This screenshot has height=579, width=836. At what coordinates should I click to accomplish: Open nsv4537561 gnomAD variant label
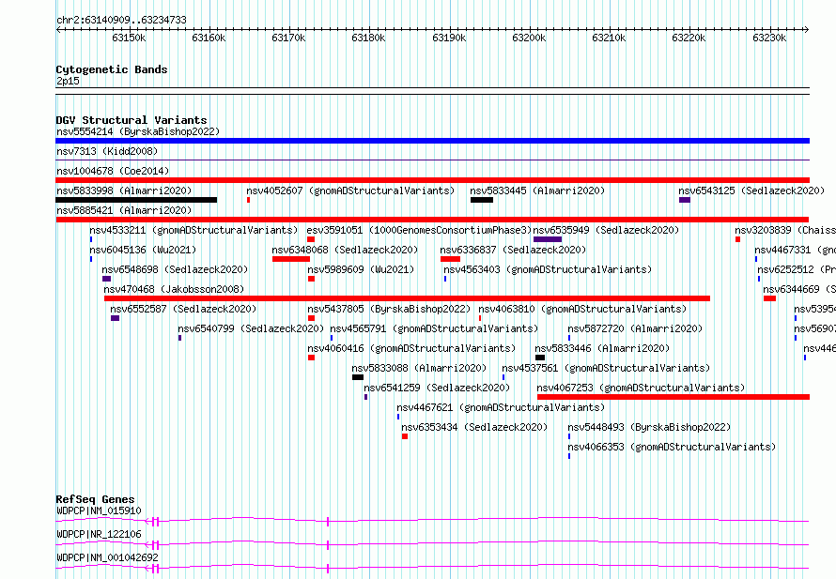tap(606, 368)
